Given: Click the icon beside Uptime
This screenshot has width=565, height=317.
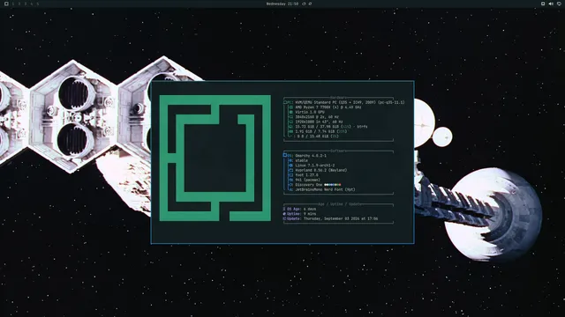Looking at the screenshot, I should [284, 214].
